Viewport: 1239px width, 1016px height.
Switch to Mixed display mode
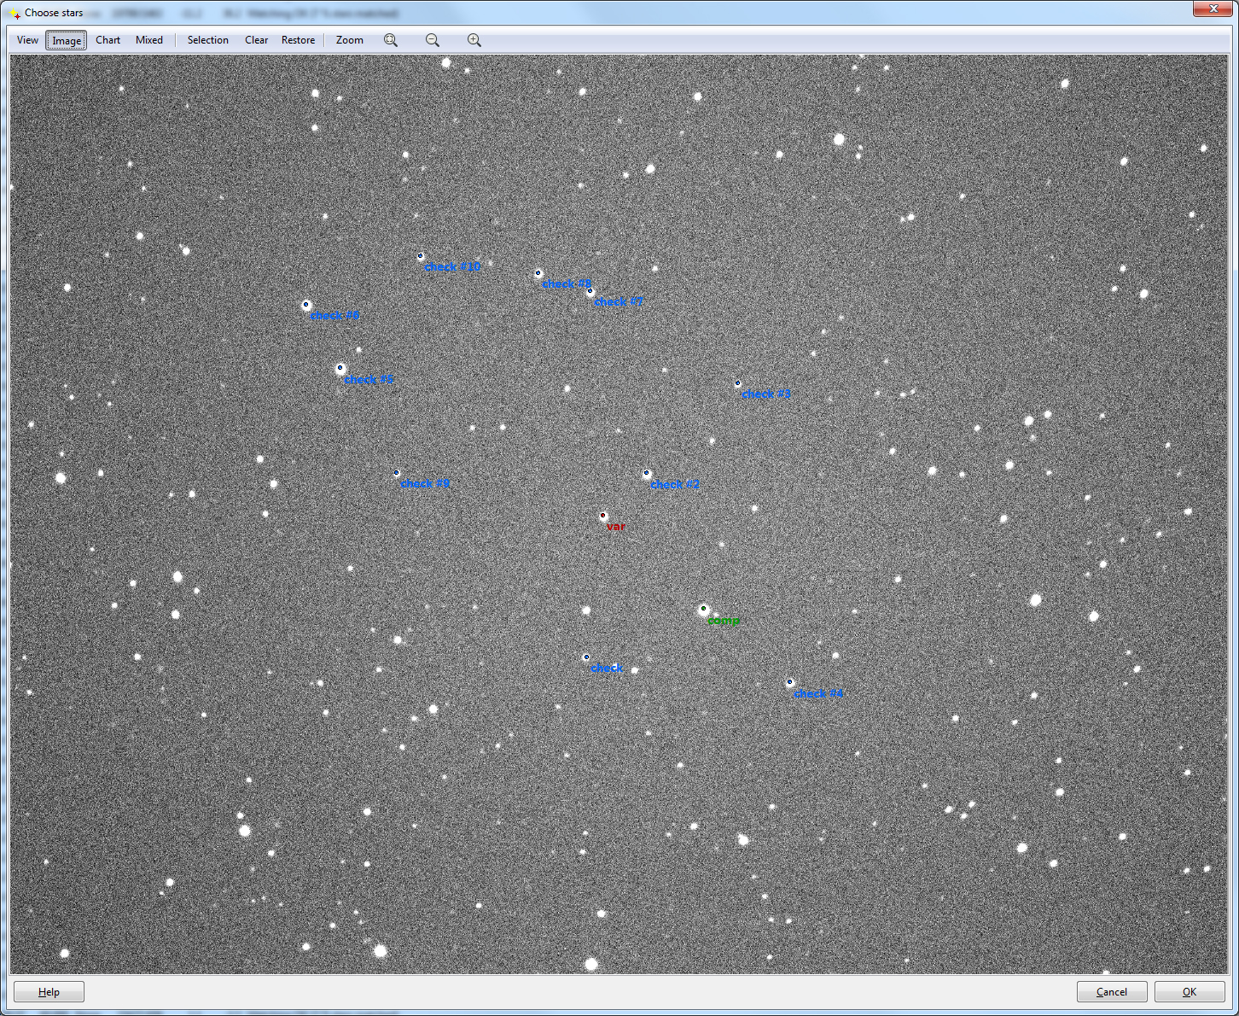pyautogui.click(x=149, y=40)
